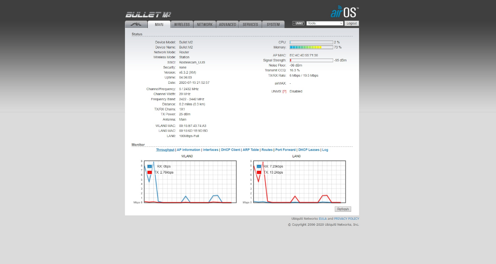Click the Refresh button
This screenshot has height=264, width=496.
(343, 209)
